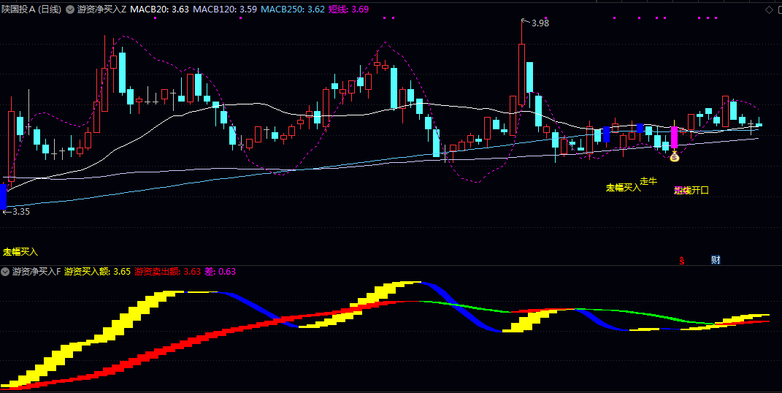Click the 游资净买入Z indicator name
Screen dimensions: 782x393
(x=101, y=9)
